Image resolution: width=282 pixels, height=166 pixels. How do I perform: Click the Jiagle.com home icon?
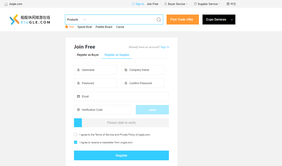point(6,4)
